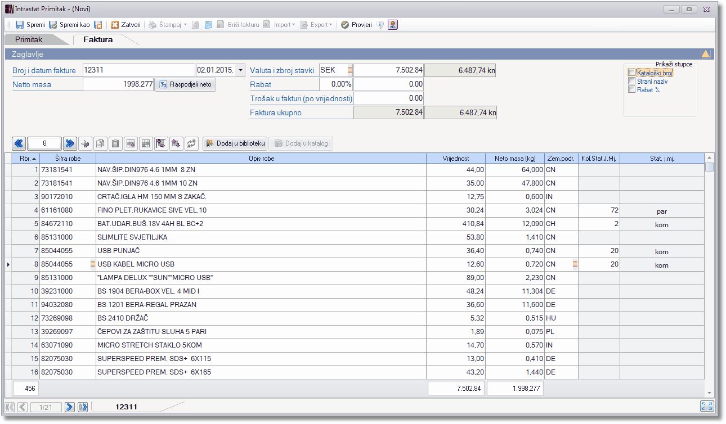Click the Netto masa field showing 1998,277
This screenshot has height=424, width=726.
[118, 84]
